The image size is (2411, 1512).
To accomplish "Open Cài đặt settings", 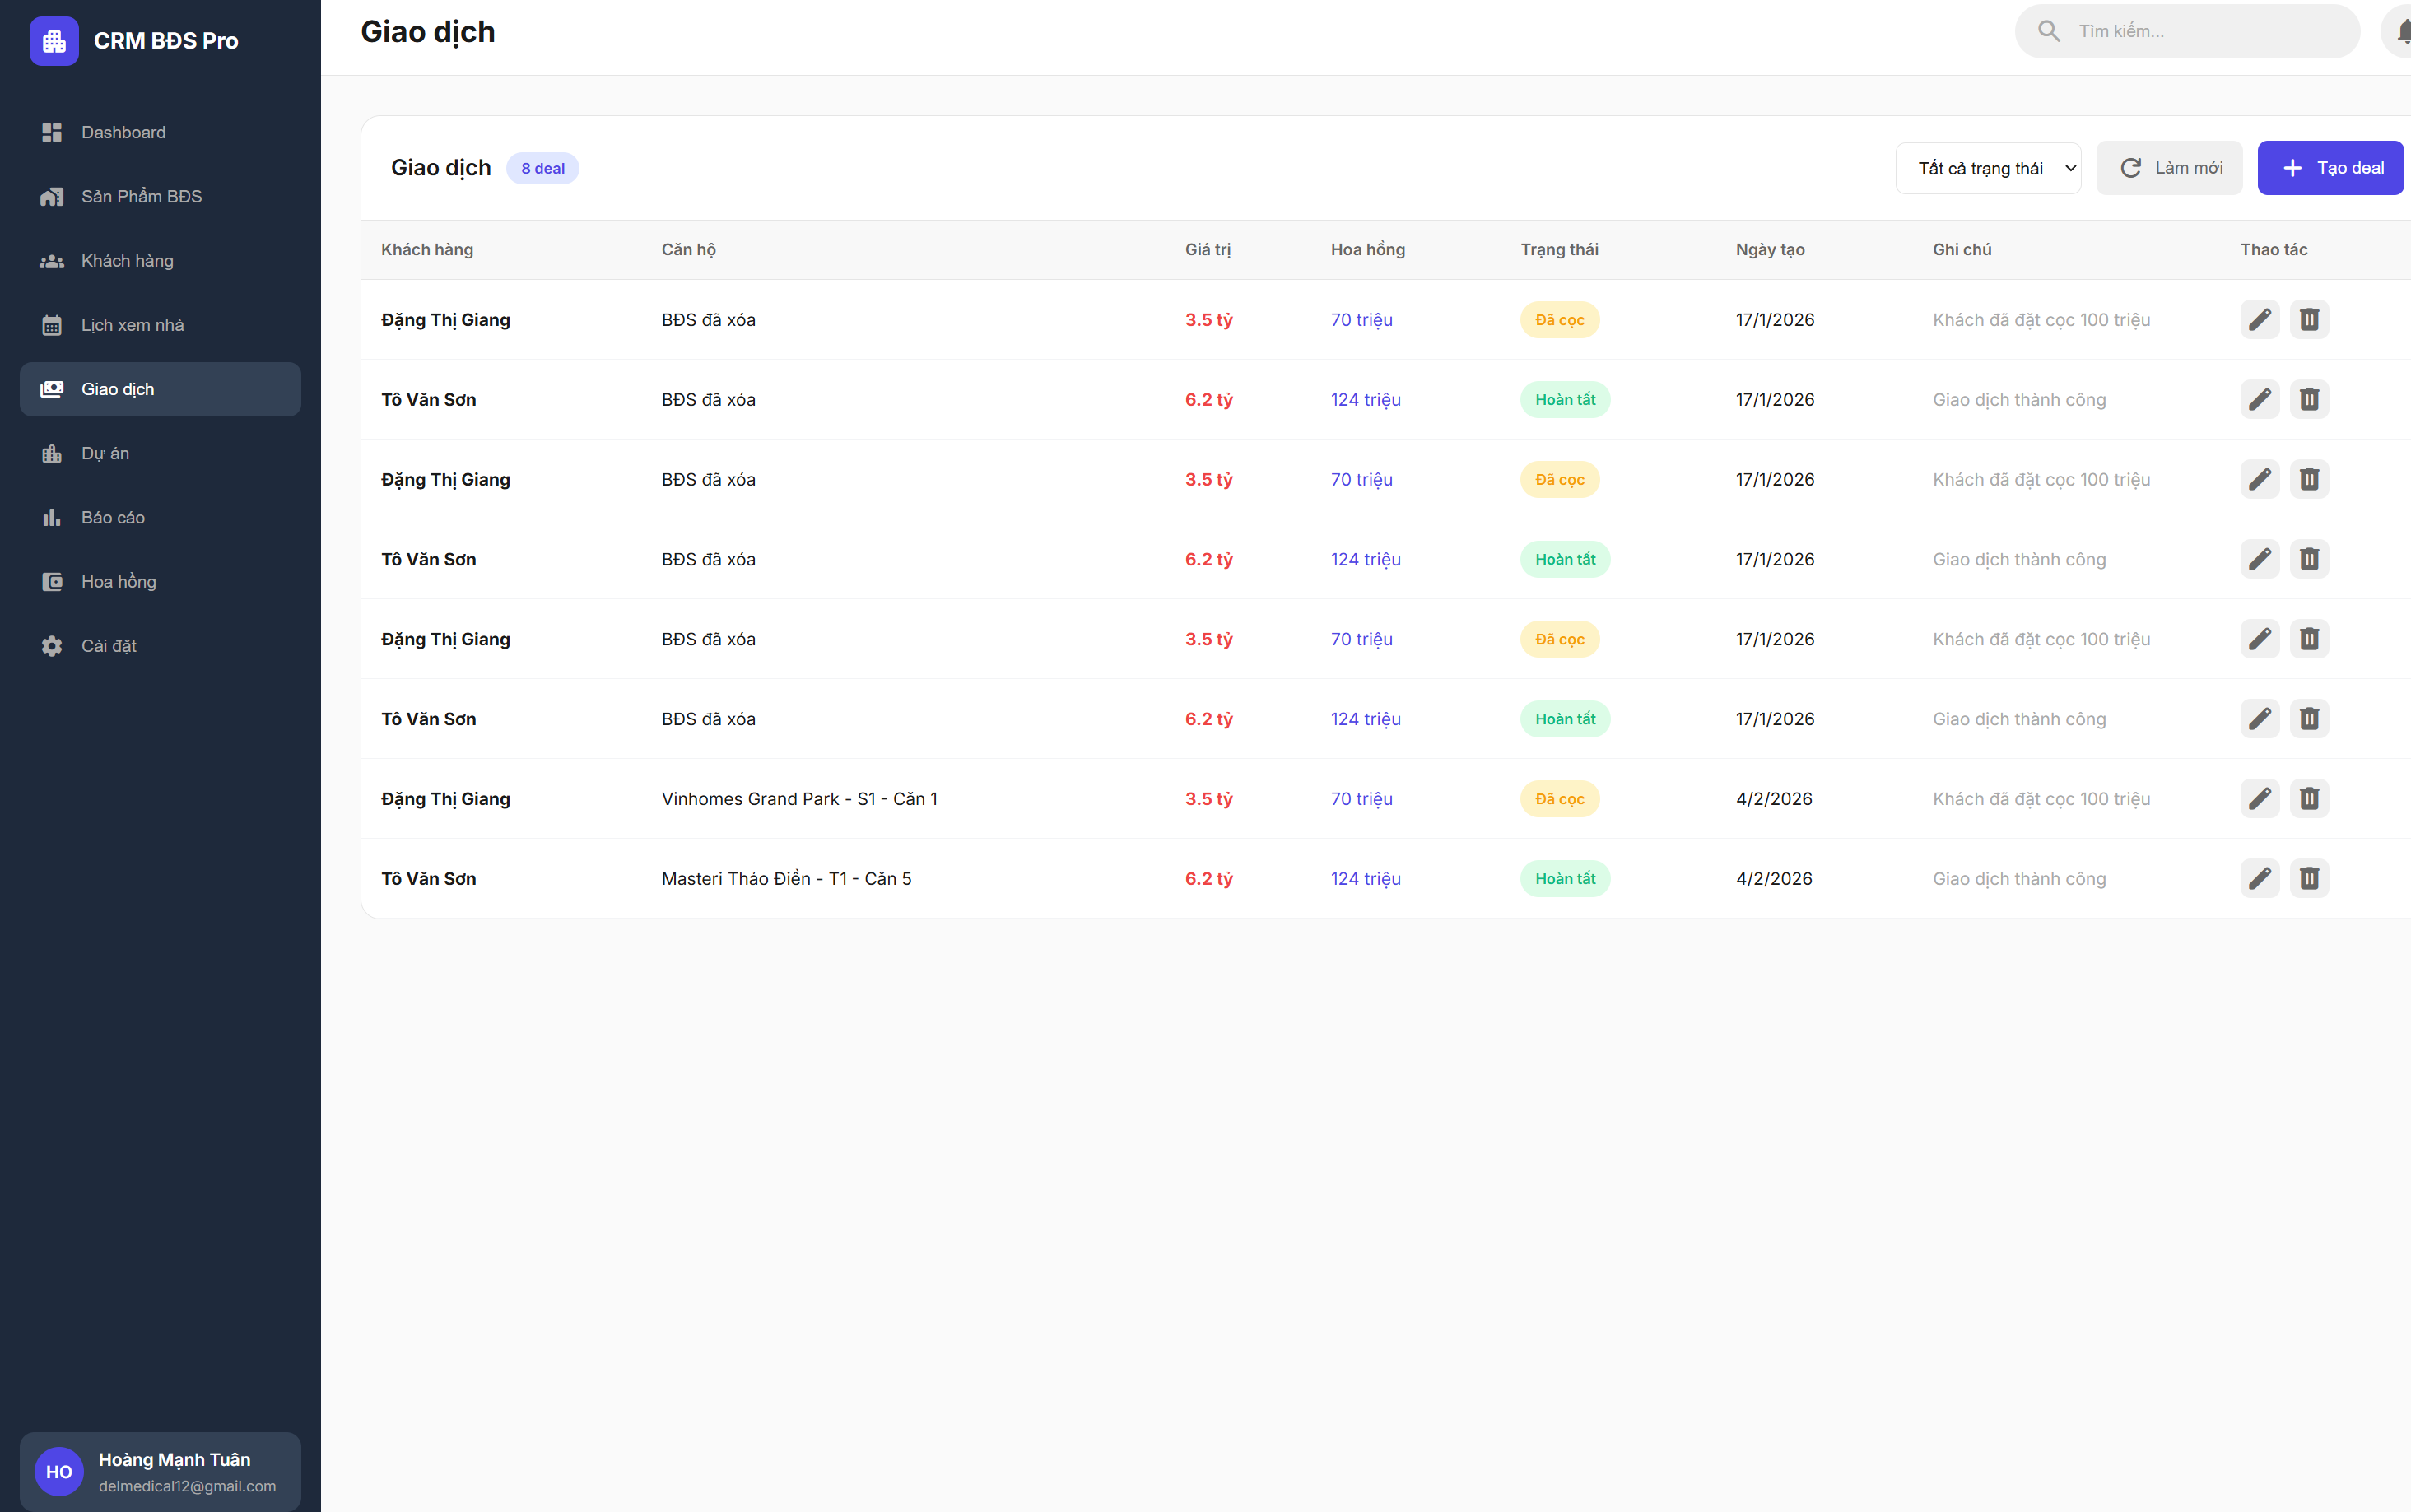I will (108, 646).
